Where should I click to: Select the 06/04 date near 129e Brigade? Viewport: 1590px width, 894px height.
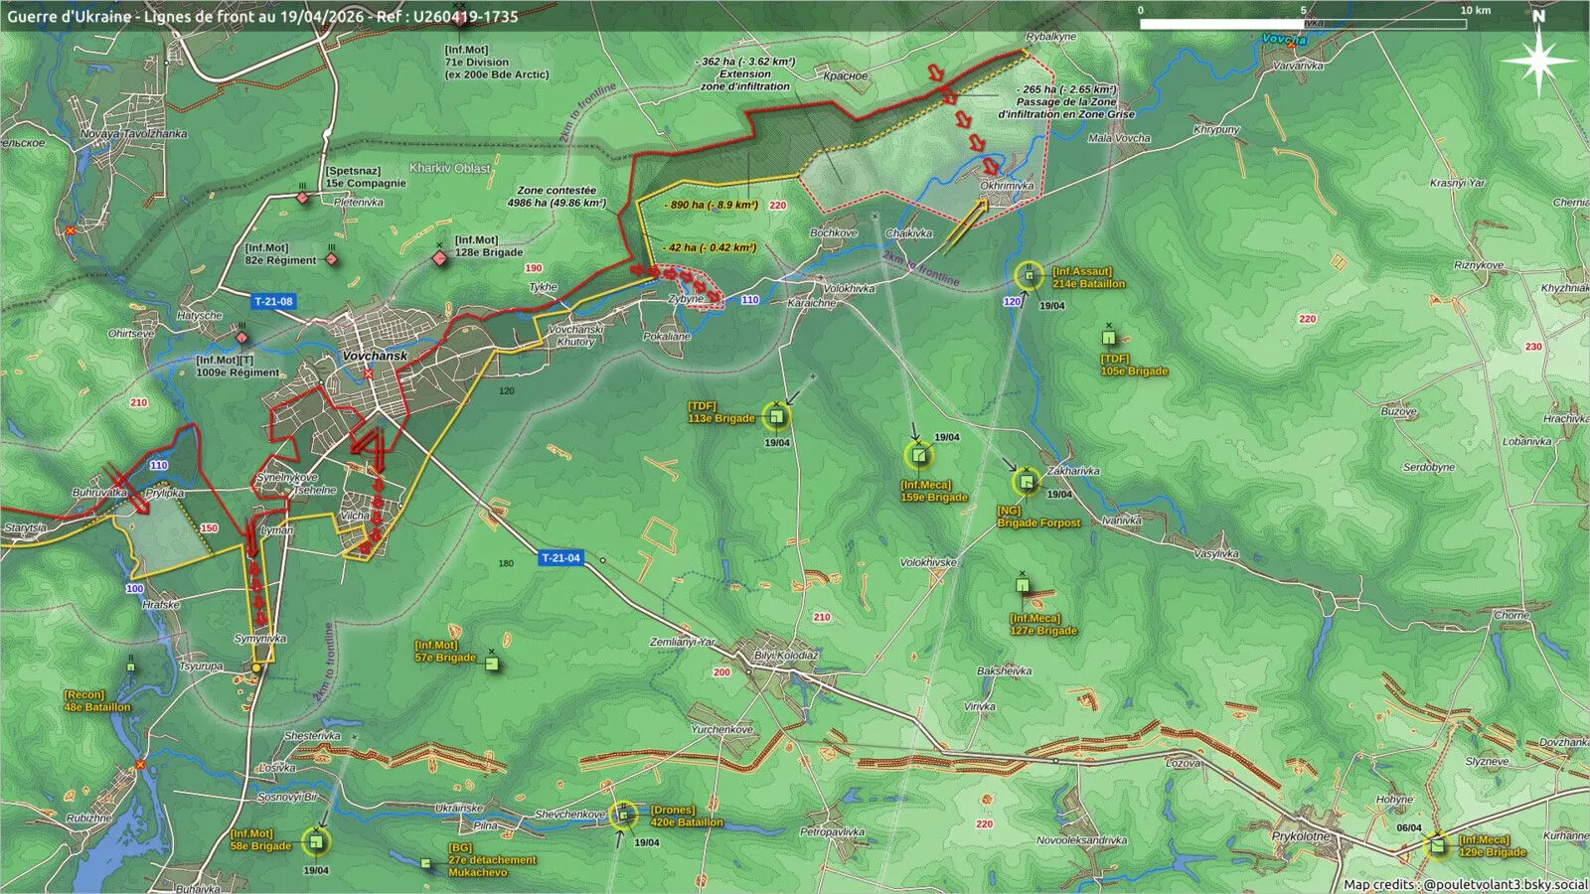coord(1409,827)
